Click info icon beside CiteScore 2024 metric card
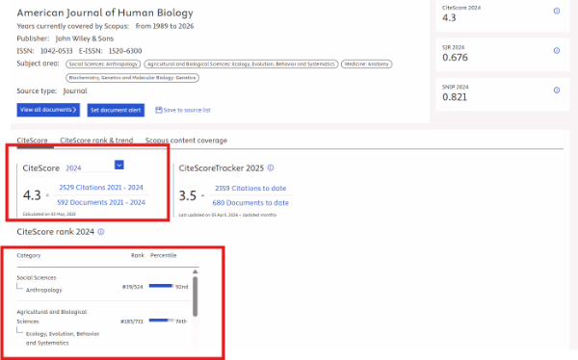This screenshot has height=360, width=578. pos(557,11)
